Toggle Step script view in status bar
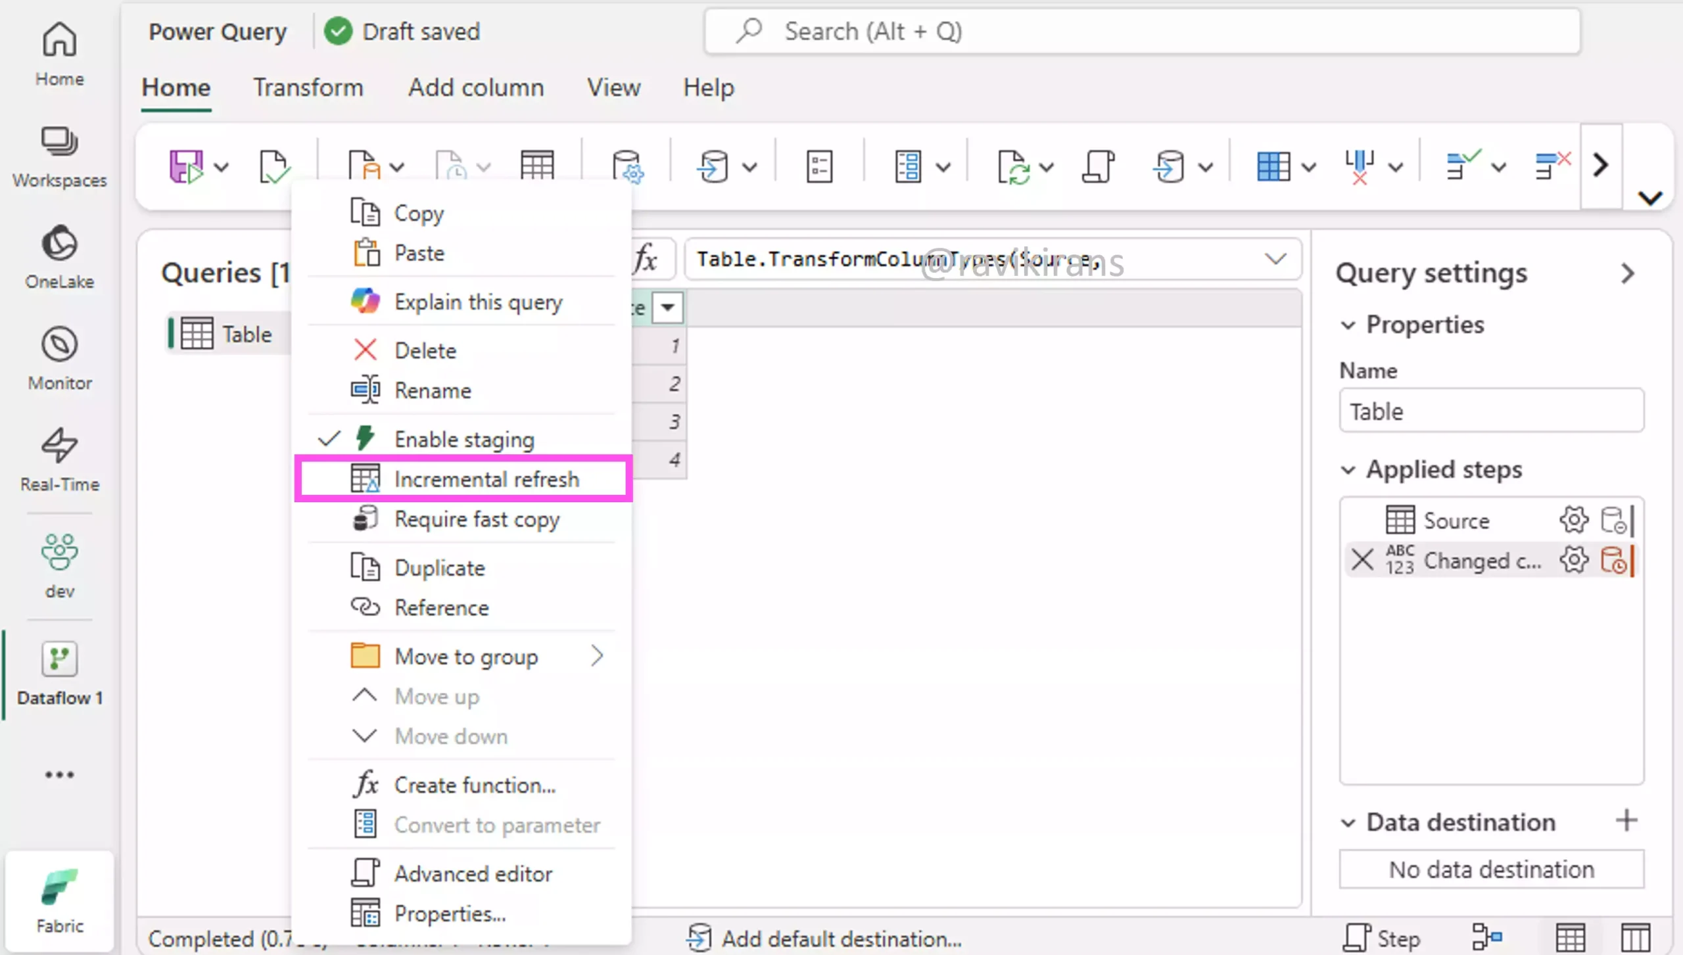The height and width of the screenshot is (955, 1683). [x=1382, y=938]
